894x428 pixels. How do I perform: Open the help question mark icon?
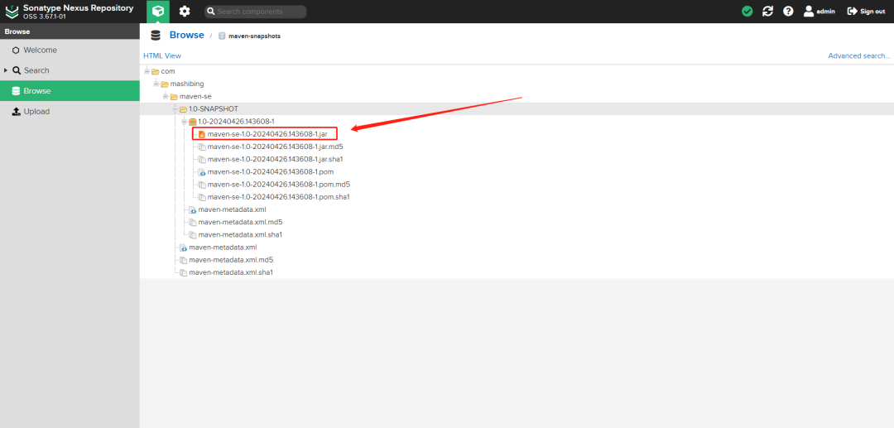pyautogui.click(x=788, y=12)
